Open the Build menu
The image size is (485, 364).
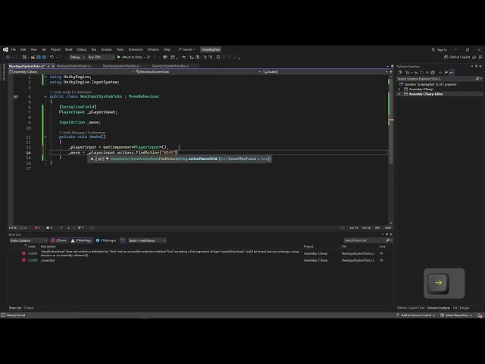pyautogui.click(x=69, y=49)
